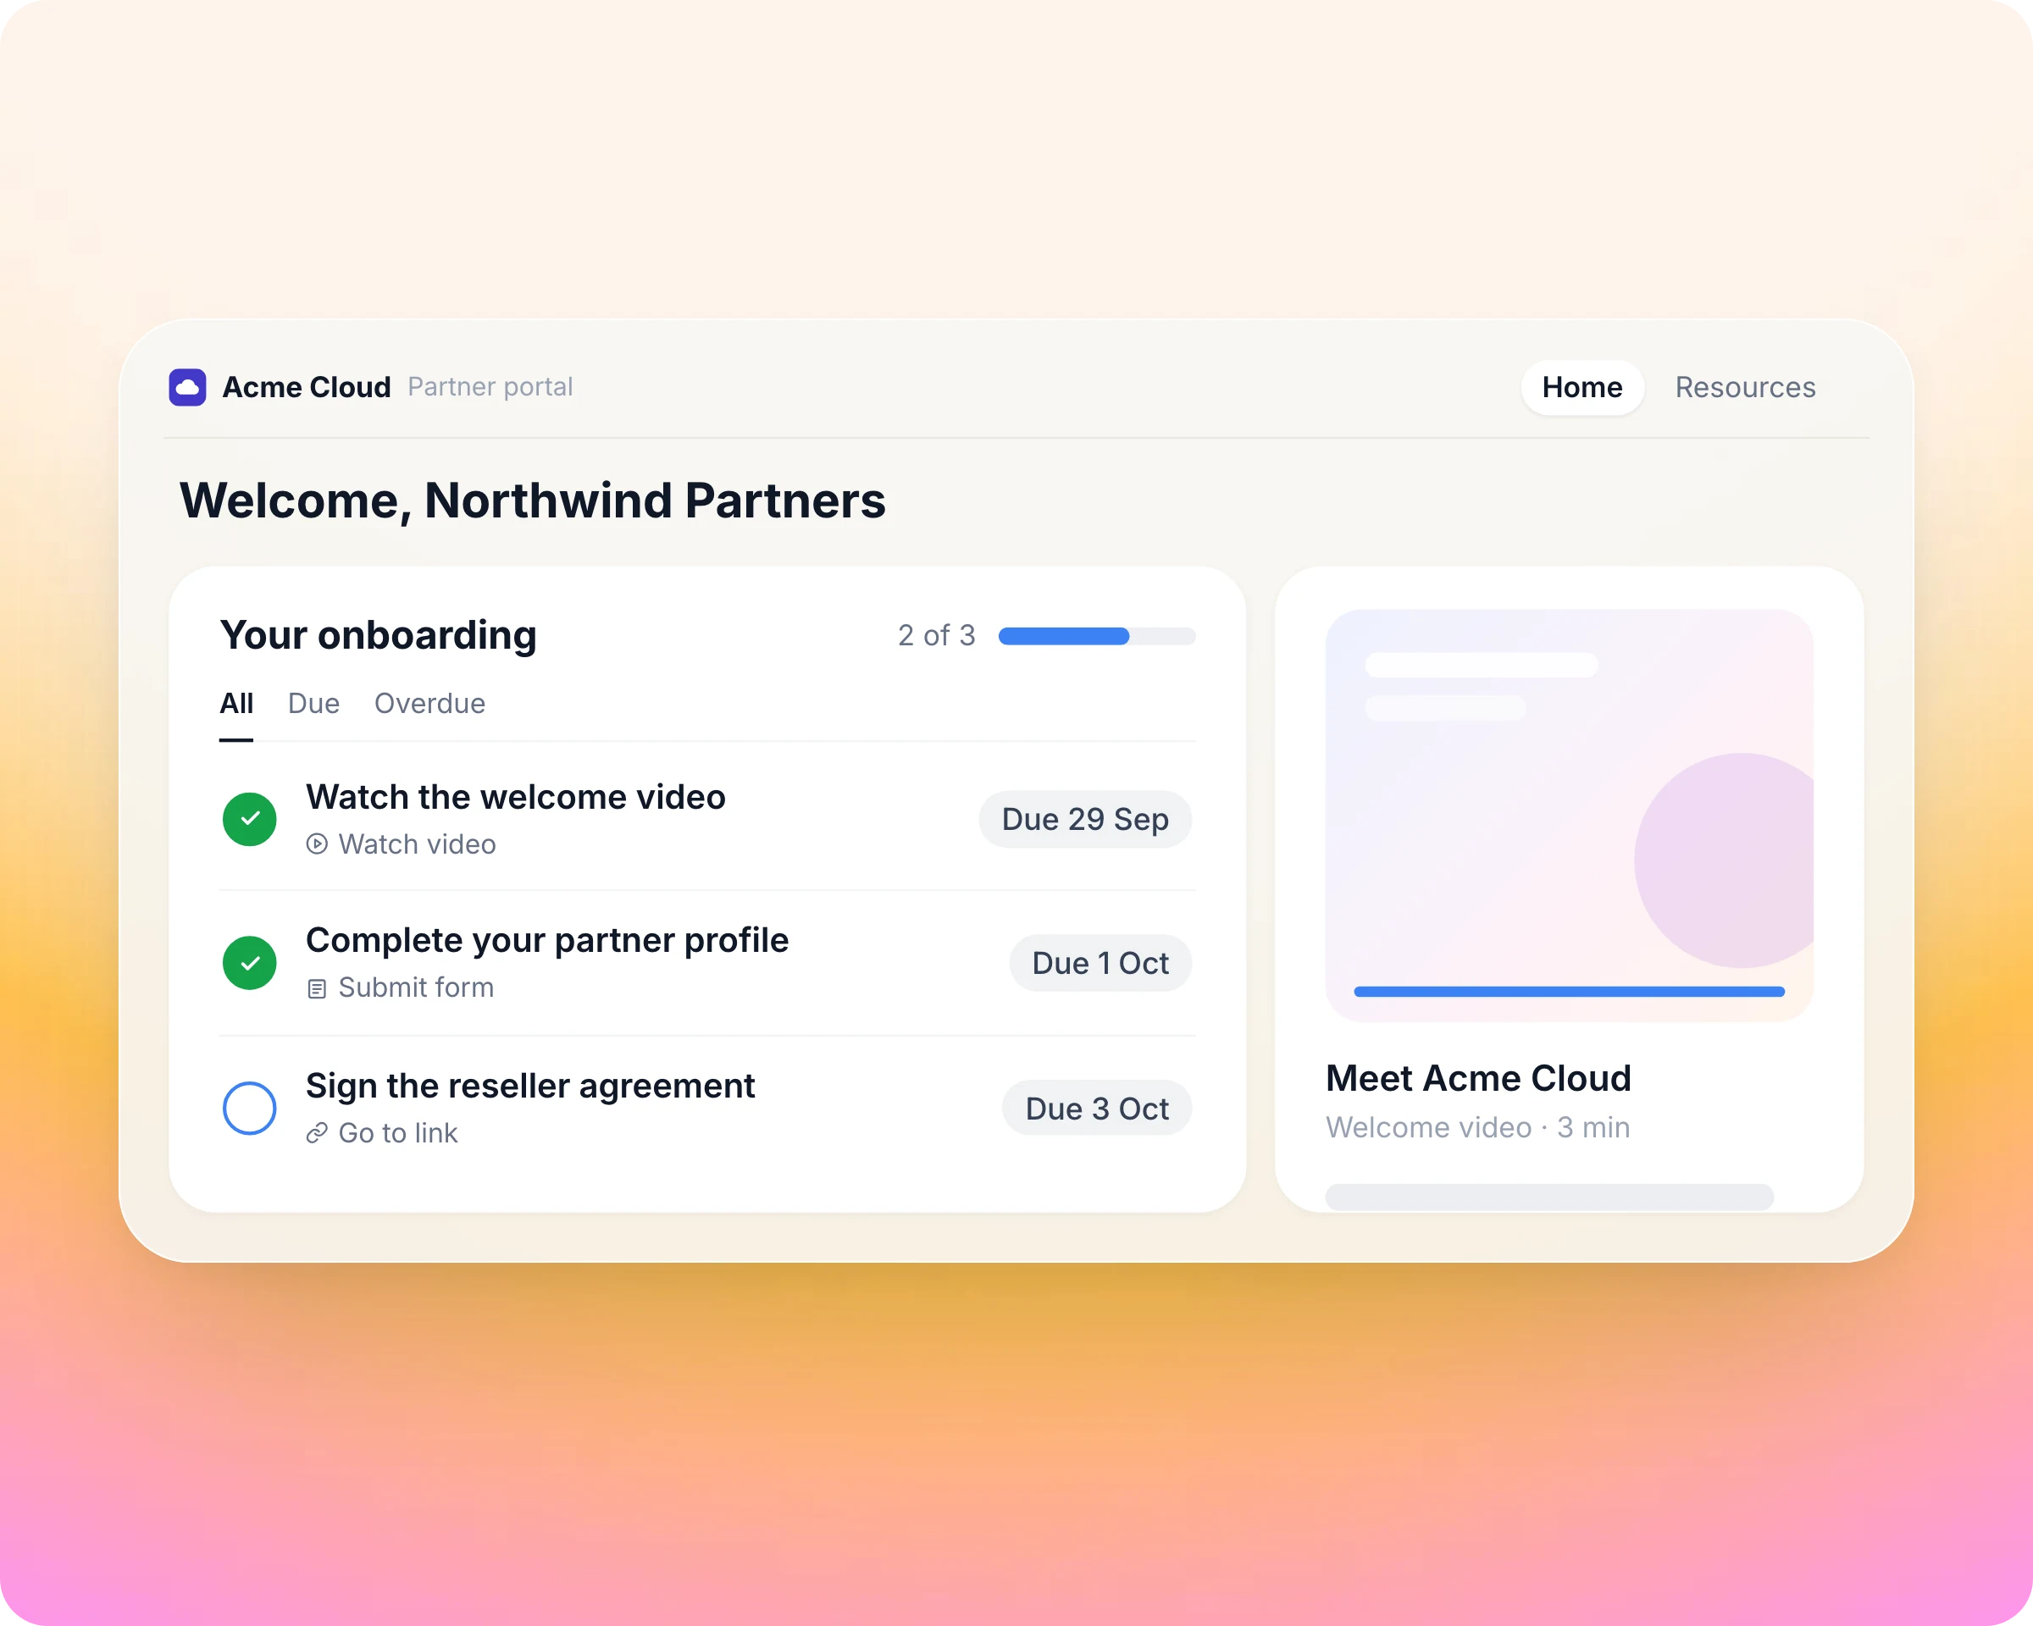
Task: Click the Acme Cloud brand name
Action: tap(307, 387)
